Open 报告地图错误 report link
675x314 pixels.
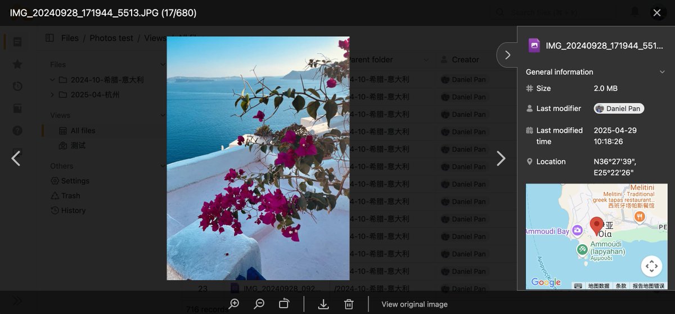649,286
